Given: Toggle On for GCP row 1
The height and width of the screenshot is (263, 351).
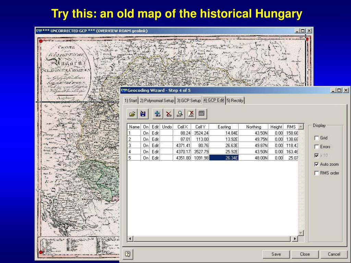Looking at the screenshot, I should [x=145, y=133].
